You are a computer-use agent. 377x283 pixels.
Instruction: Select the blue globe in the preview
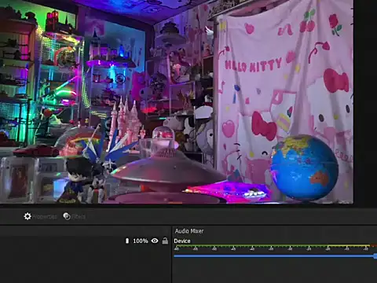(x=305, y=167)
